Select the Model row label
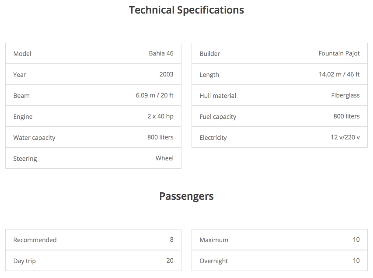This screenshot has height=278, width=373. (22, 54)
